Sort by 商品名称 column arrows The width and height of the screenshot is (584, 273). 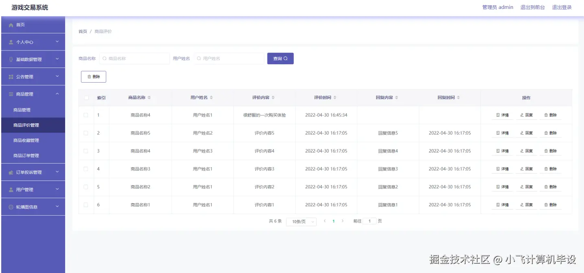tap(149, 98)
